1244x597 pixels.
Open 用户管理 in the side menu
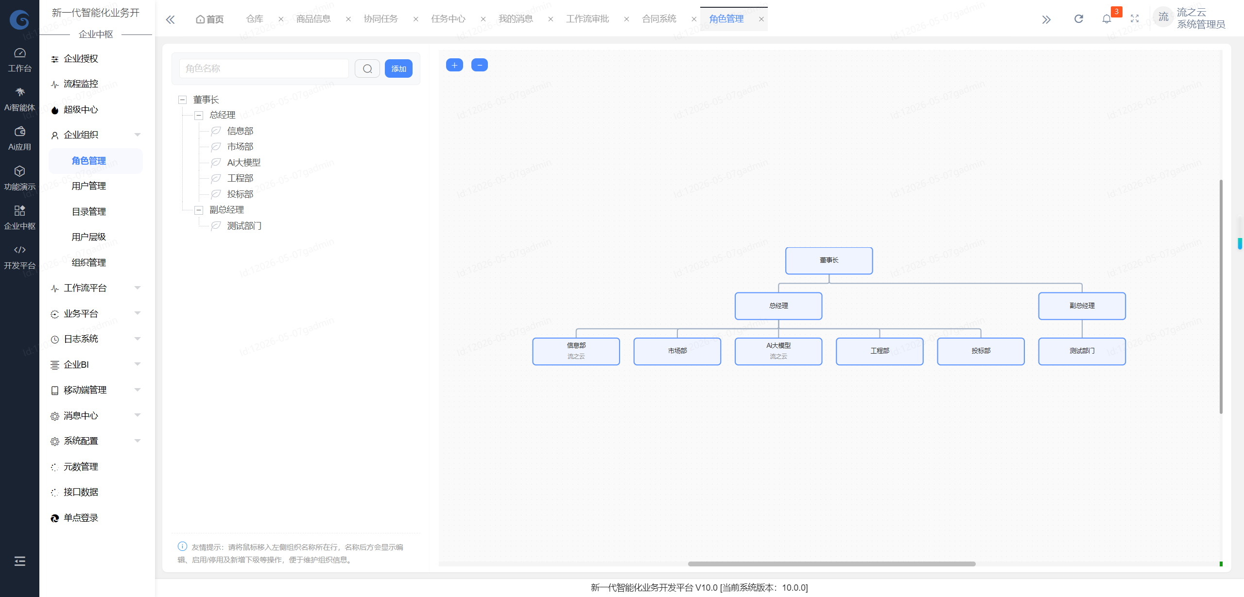pos(88,186)
